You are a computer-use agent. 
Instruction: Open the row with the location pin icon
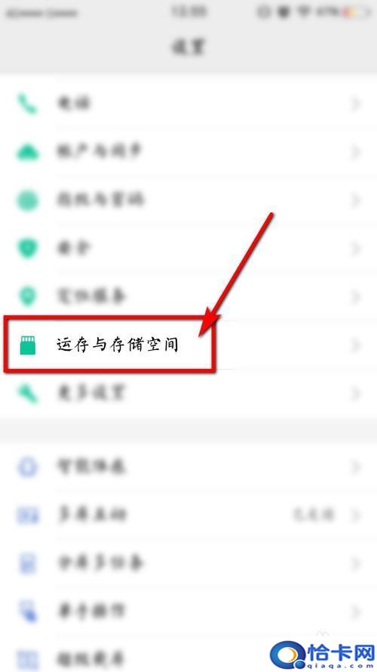[x=188, y=296]
